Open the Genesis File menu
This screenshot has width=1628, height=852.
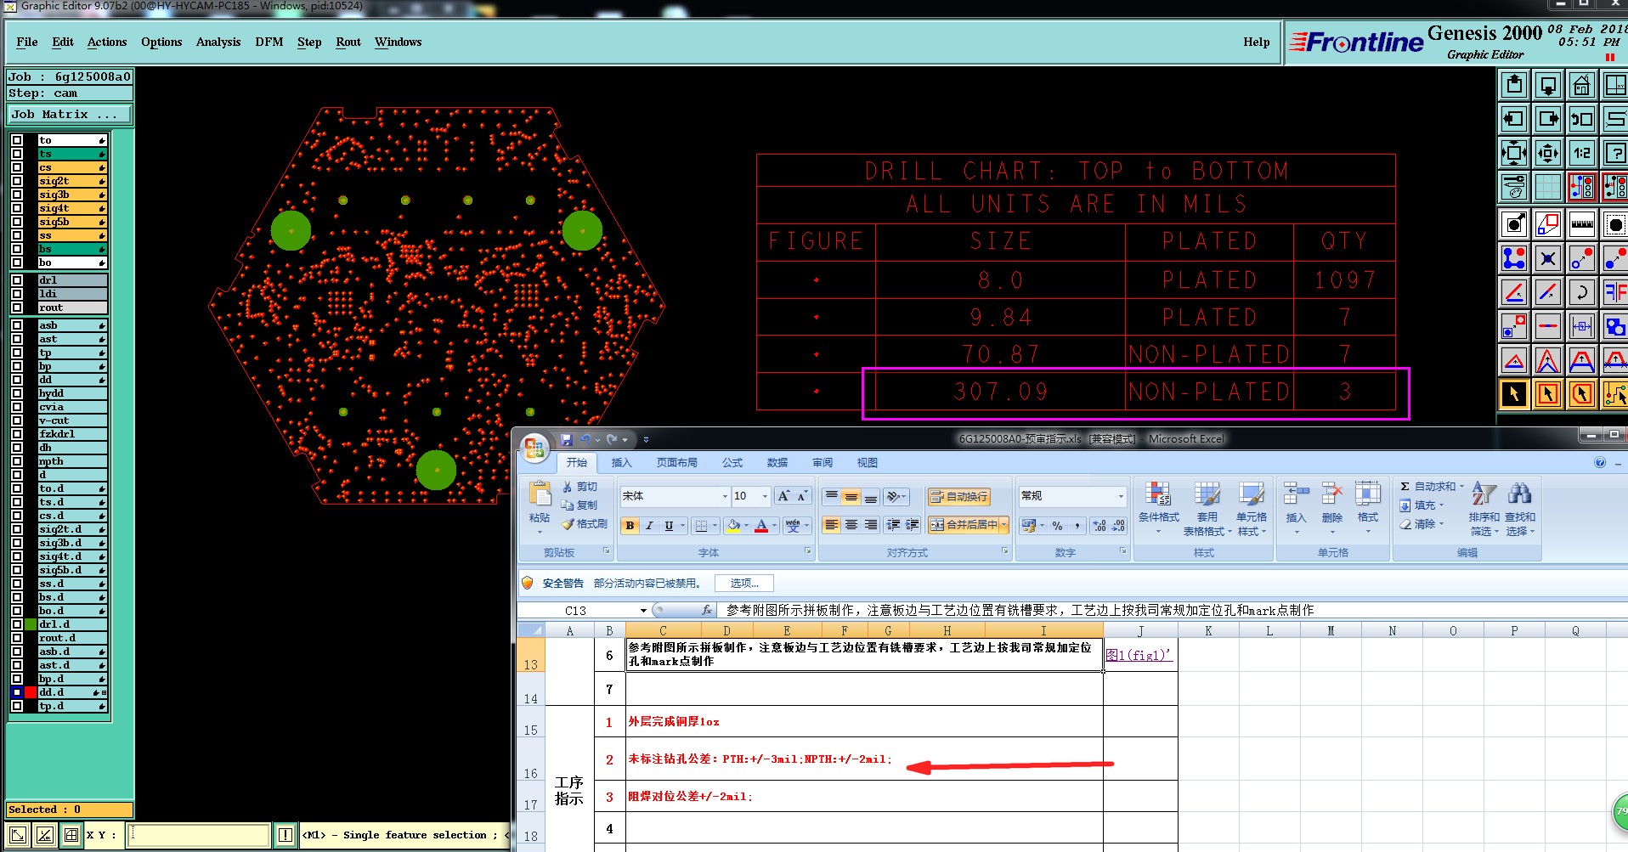27,42
